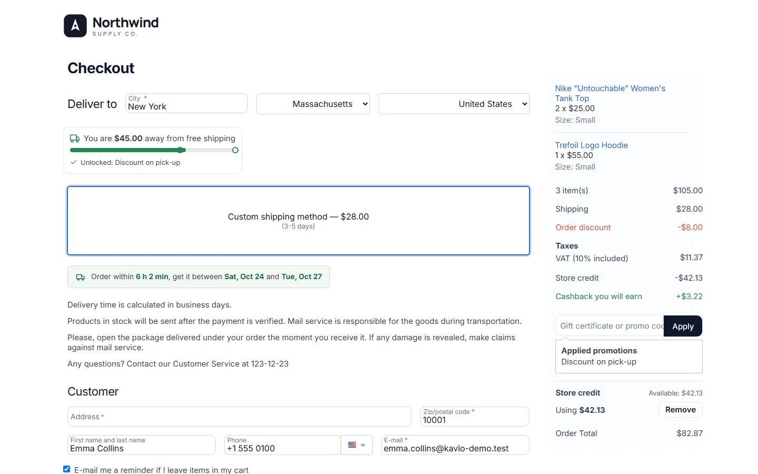
Task: Click the Shipping $28.00 amount
Action: [x=690, y=209]
